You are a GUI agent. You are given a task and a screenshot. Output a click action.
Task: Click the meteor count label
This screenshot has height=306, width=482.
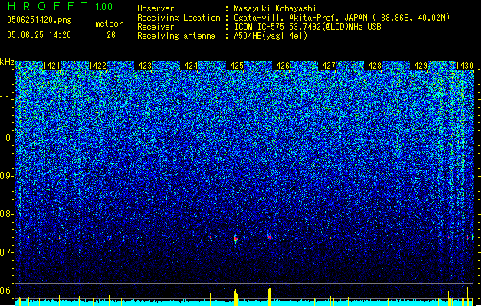(x=109, y=24)
